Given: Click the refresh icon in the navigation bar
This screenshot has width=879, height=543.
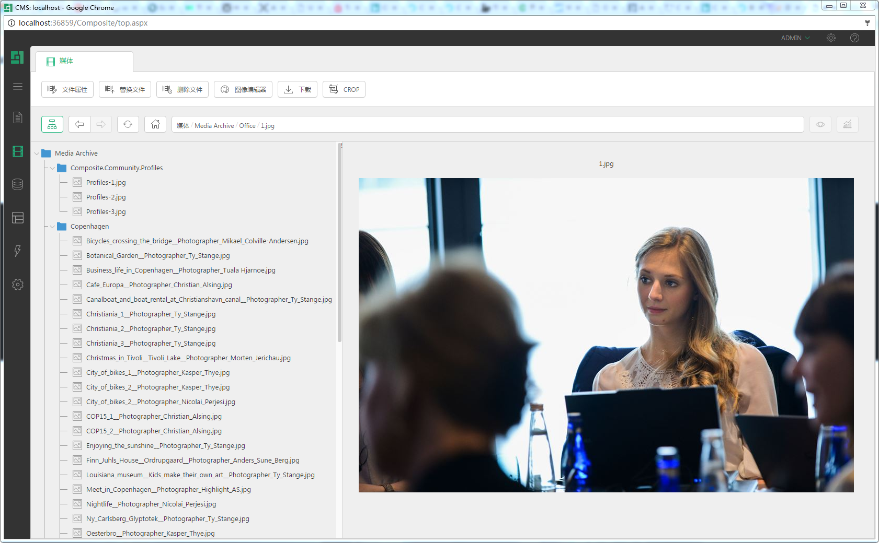Looking at the screenshot, I should [x=128, y=124].
